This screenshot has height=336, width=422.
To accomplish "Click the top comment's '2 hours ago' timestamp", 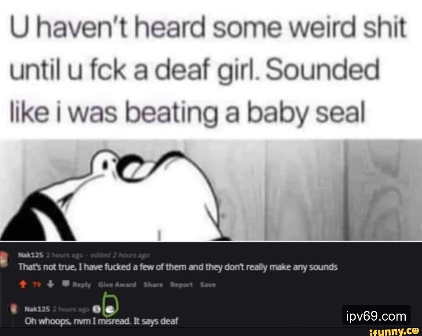I will tap(64, 255).
